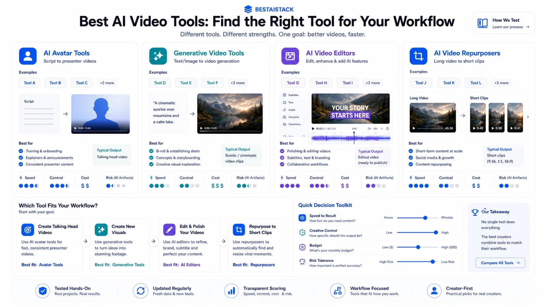Open Best fit: Repurposers link
The image size is (546, 307).
254,265
